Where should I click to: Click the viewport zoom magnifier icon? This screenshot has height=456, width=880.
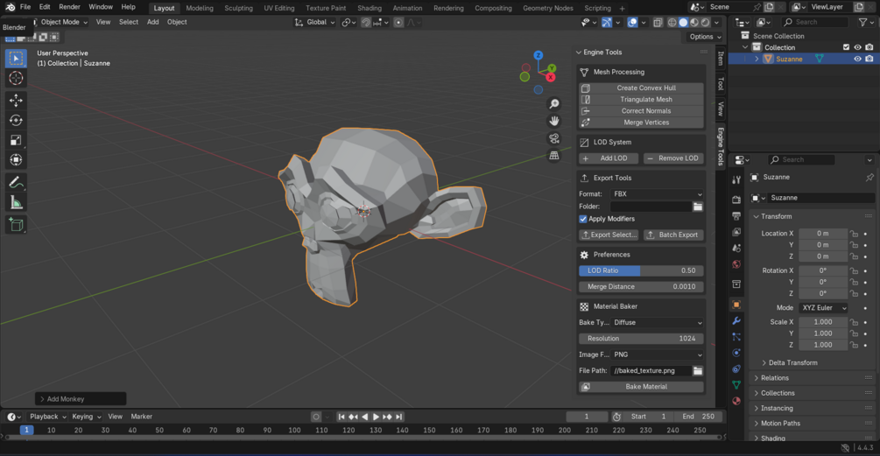(x=554, y=104)
